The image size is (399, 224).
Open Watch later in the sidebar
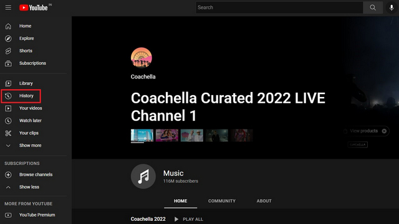click(31, 121)
